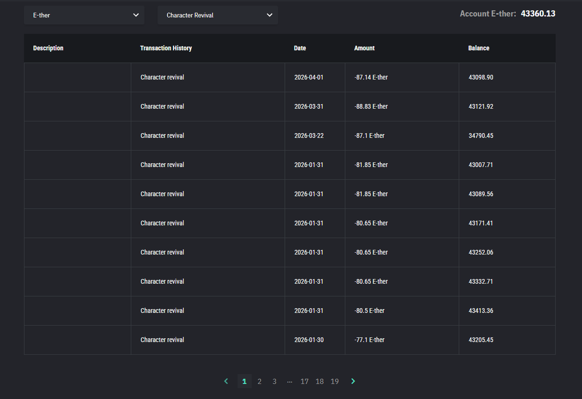The image size is (582, 399).
Task: Click the pagination ellipsis
Action: [290, 382]
